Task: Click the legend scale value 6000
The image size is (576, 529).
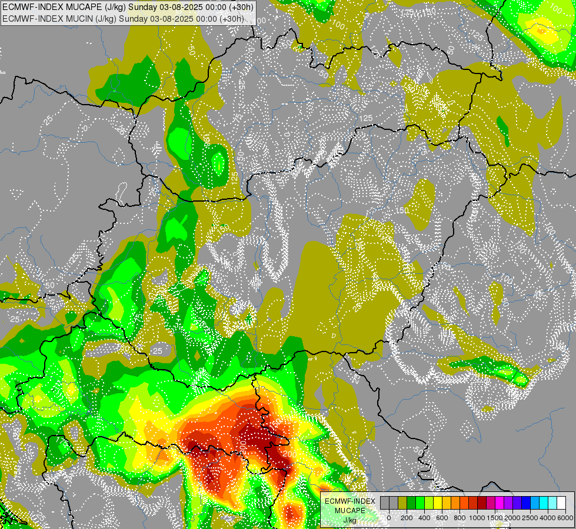Action: [x=565, y=518]
